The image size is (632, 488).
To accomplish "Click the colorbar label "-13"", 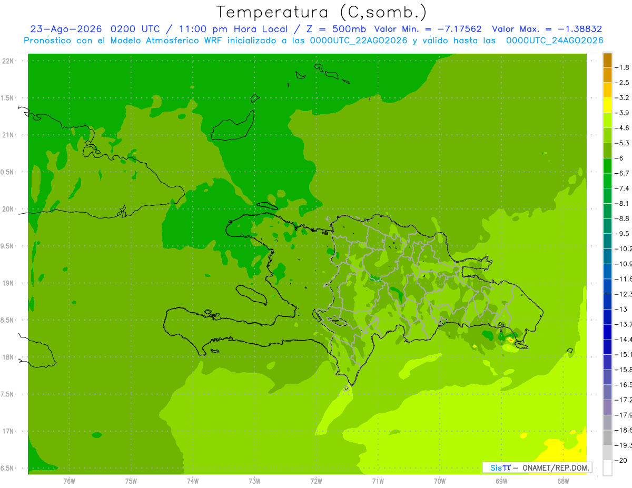I will coord(620,309).
